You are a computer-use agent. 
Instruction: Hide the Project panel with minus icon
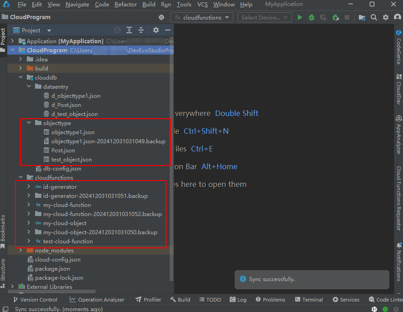(167, 30)
